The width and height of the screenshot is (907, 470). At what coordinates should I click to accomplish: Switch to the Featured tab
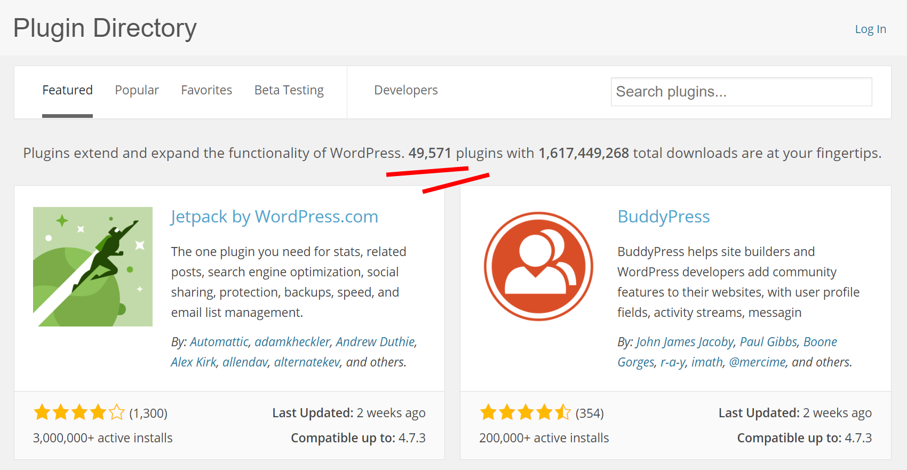67,90
